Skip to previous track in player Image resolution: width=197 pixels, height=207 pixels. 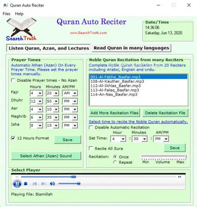click(34, 184)
